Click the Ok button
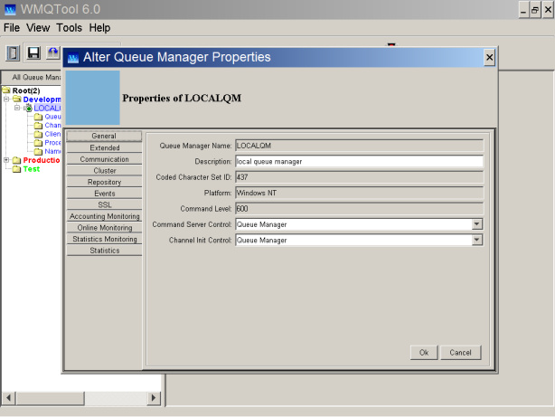The height and width of the screenshot is (417, 555). pos(424,353)
